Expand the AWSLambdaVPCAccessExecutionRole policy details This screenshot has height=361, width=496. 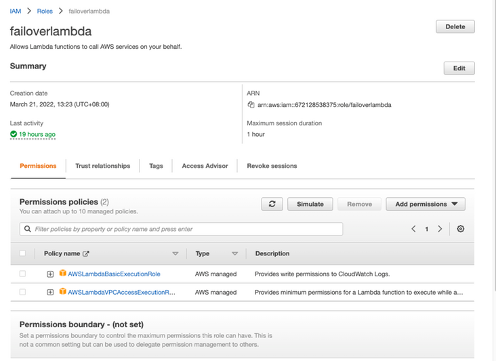[x=50, y=293]
